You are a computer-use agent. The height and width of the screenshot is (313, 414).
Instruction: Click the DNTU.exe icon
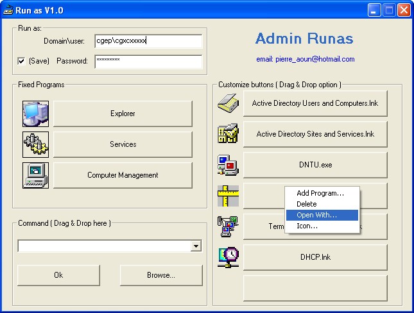coord(228,165)
